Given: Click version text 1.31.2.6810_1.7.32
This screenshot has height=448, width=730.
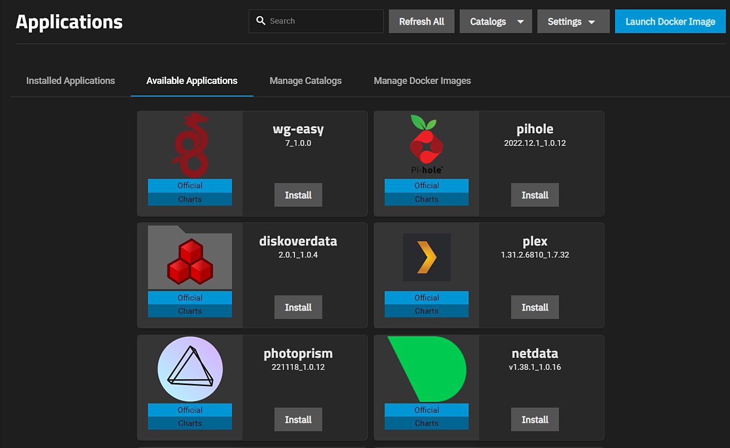Looking at the screenshot, I should click(535, 255).
